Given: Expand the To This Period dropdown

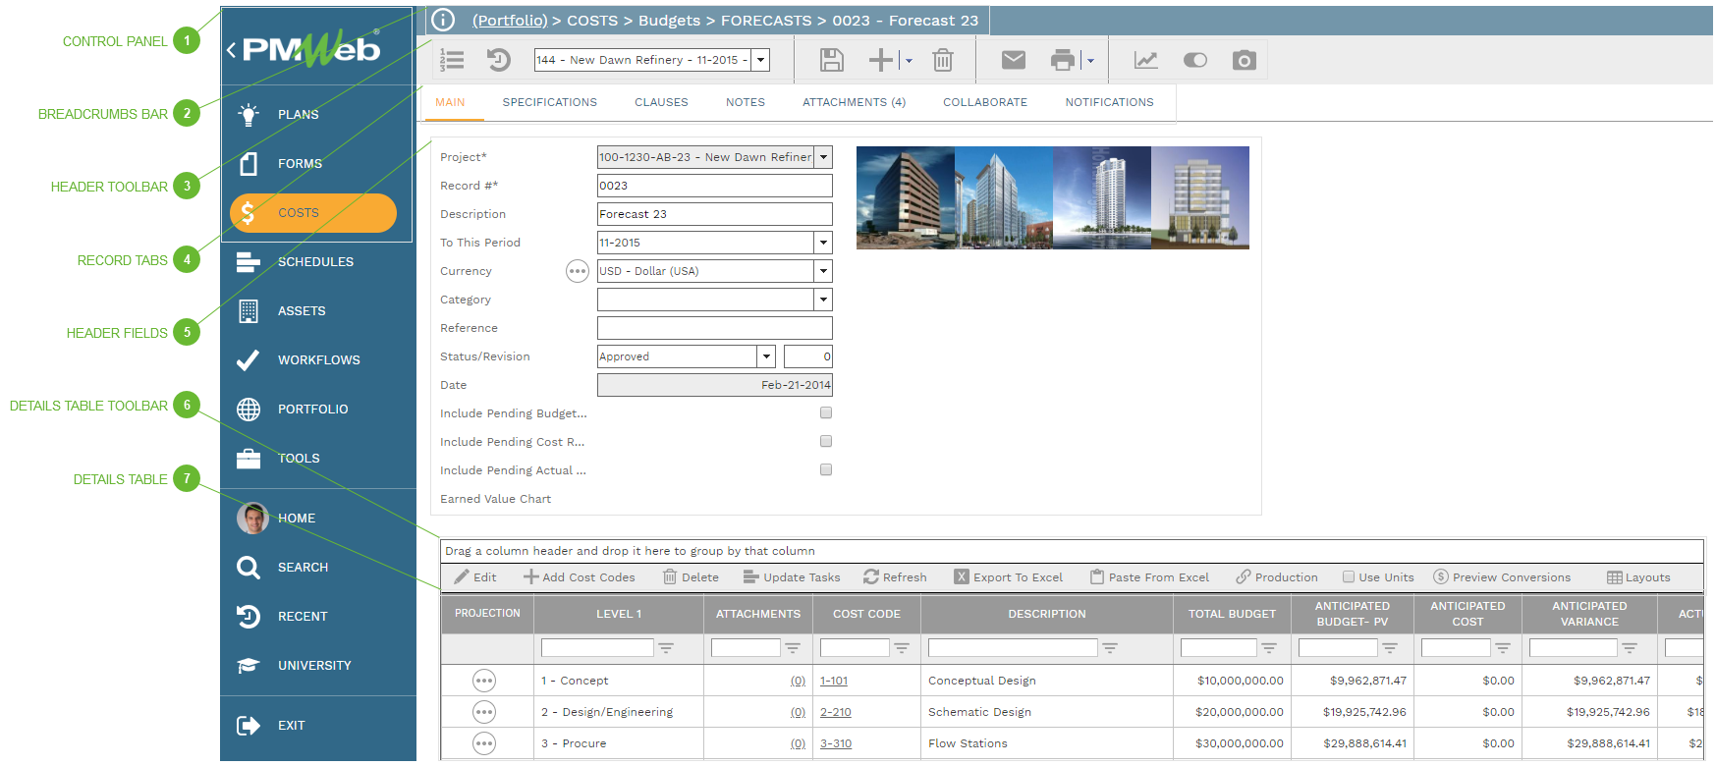Looking at the screenshot, I should pyautogui.click(x=823, y=243).
